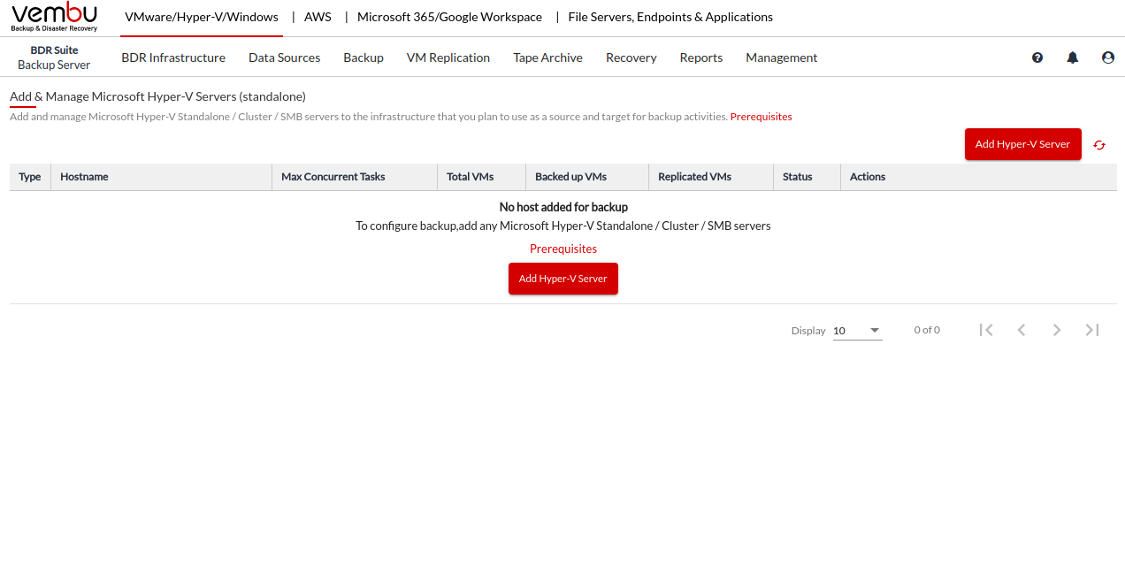The height and width of the screenshot is (582, 1125).
Task: Open the Prerequisites link in description
Action: coord(761,117)
